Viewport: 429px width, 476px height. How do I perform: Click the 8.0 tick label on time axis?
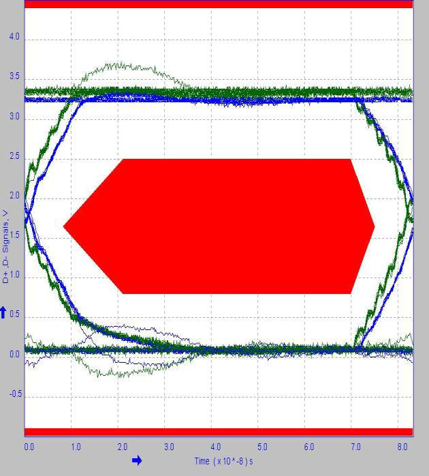[402, 447]
